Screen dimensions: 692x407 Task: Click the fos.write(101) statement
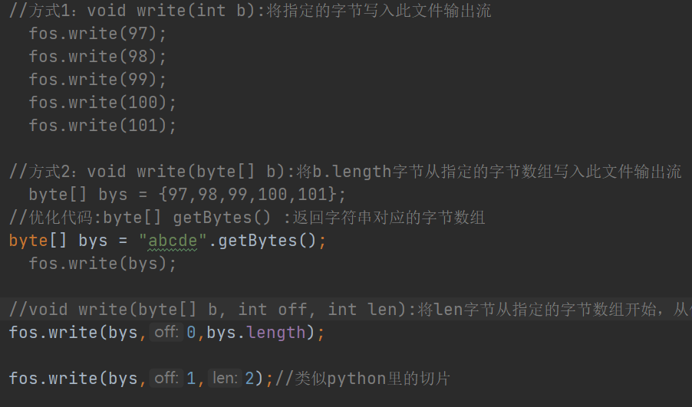pos(102,125)
